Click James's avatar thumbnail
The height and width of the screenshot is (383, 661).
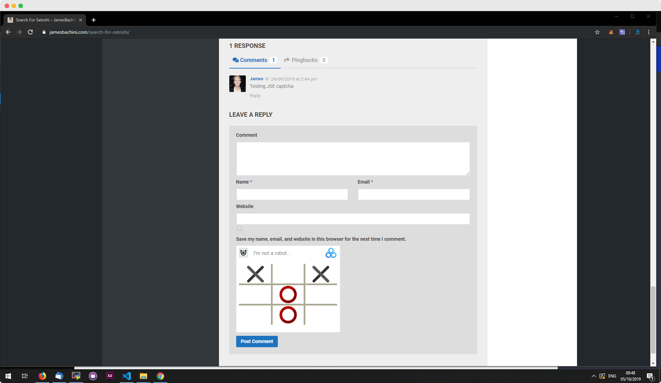238,84
